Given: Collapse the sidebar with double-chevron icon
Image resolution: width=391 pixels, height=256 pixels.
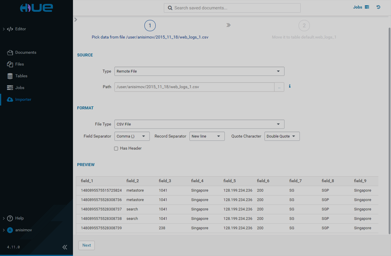Looking at the screenshot, I should 65,247.
